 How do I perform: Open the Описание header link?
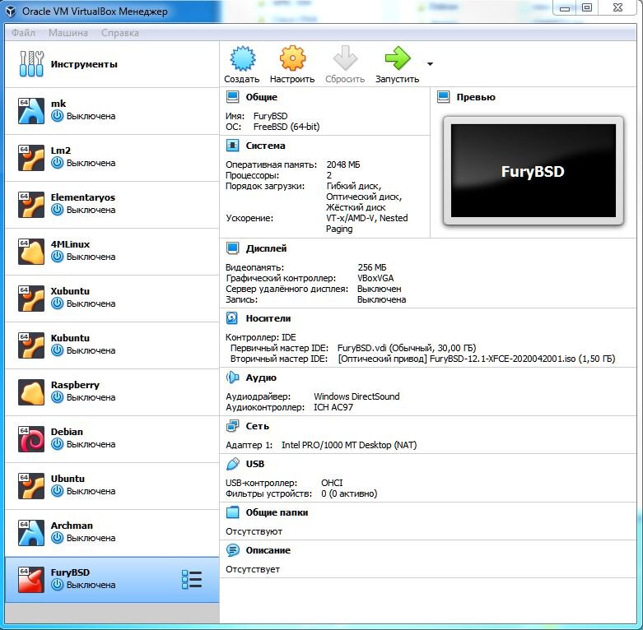pos(268,550)
